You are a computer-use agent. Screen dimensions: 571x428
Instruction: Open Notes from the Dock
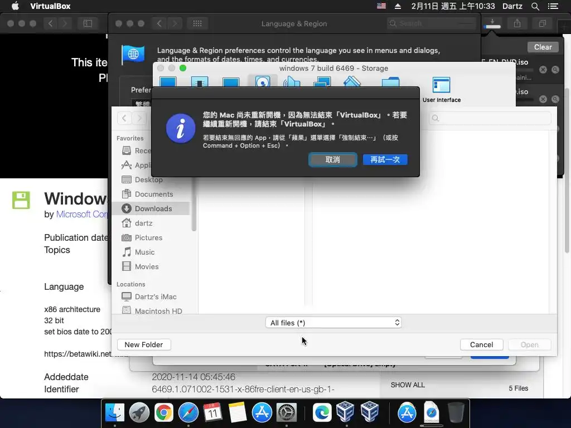pyautogui.click(x=238, y=413)
